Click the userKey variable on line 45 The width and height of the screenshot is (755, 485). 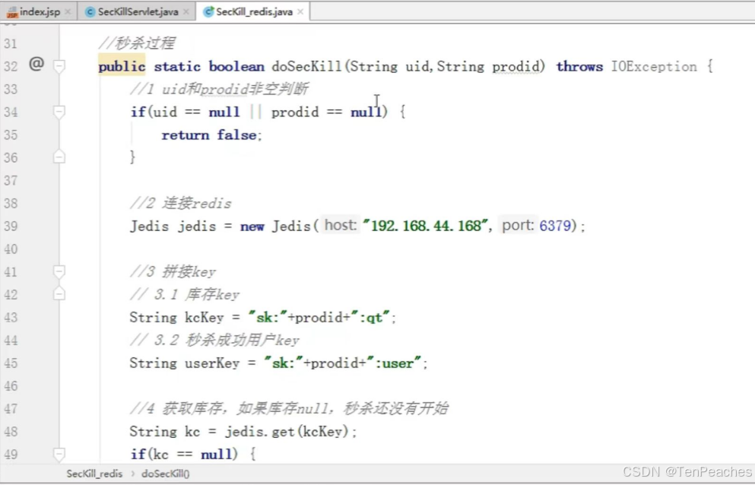(x=212, y=363)
